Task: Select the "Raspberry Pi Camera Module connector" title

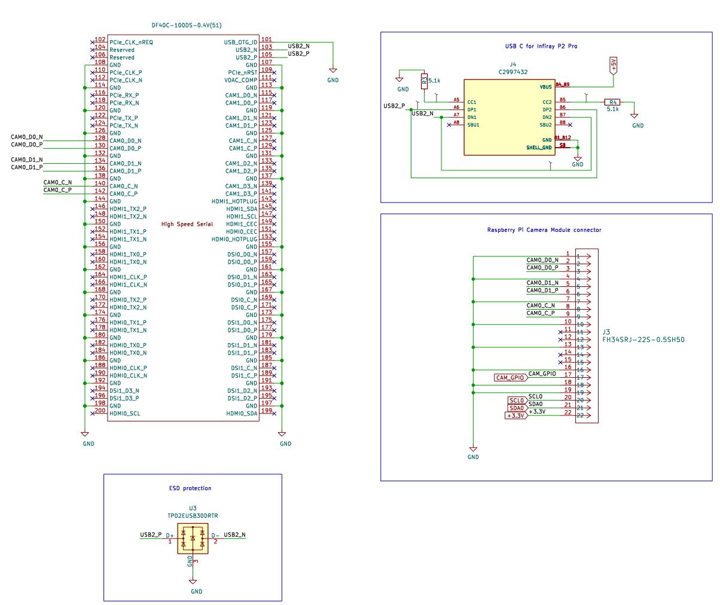Action: (x=544, y=230)
